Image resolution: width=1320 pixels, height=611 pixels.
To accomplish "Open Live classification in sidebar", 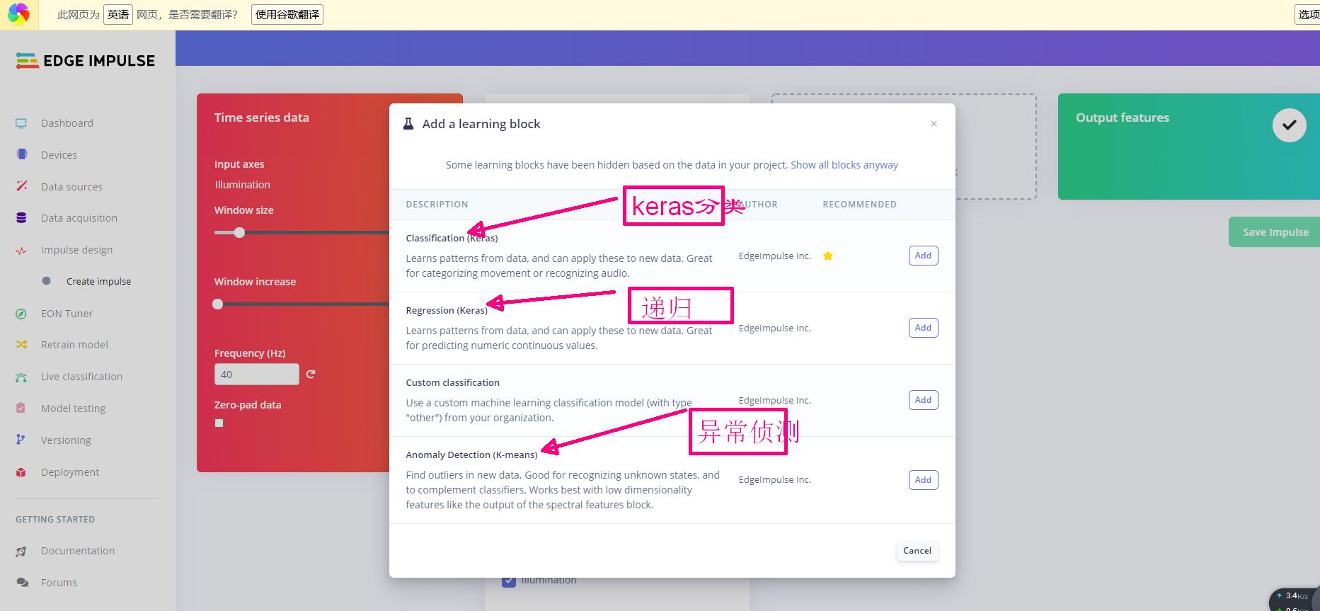I will 81,377.
